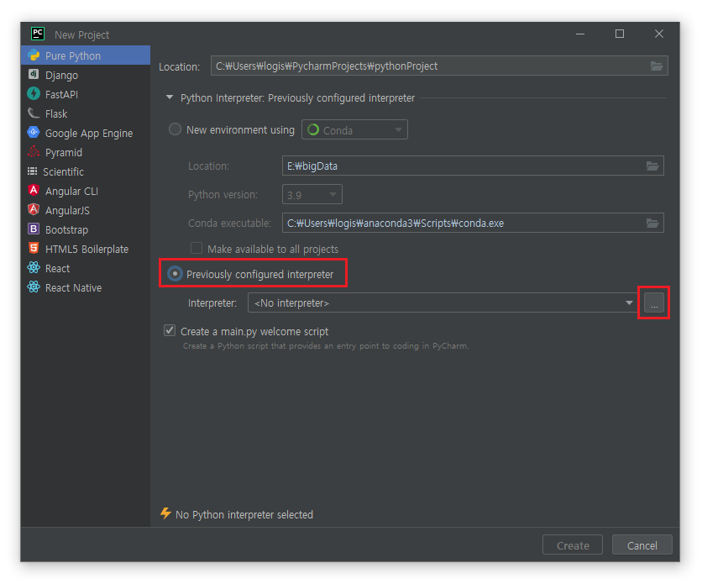Open the No interpreter dropdown list

coord(443,303)
